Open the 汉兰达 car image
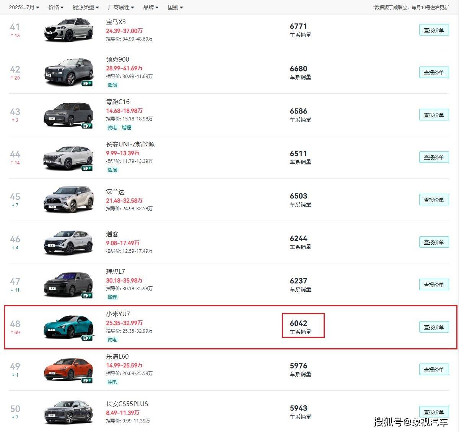 69,199
